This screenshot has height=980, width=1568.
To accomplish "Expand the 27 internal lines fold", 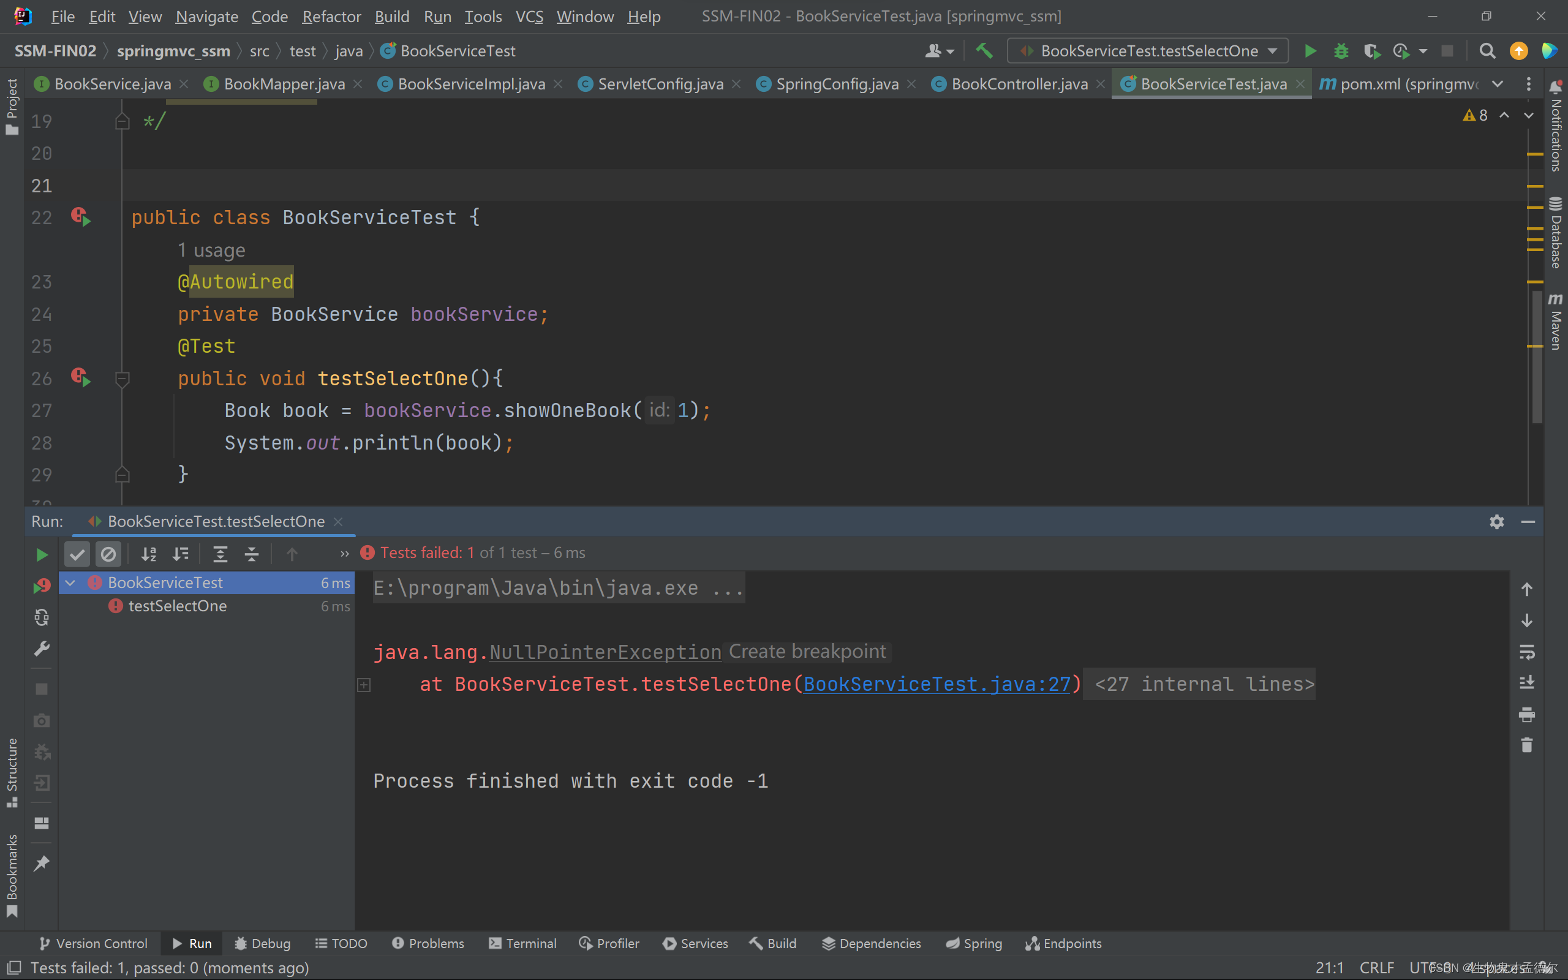I will coord(1204,684).
